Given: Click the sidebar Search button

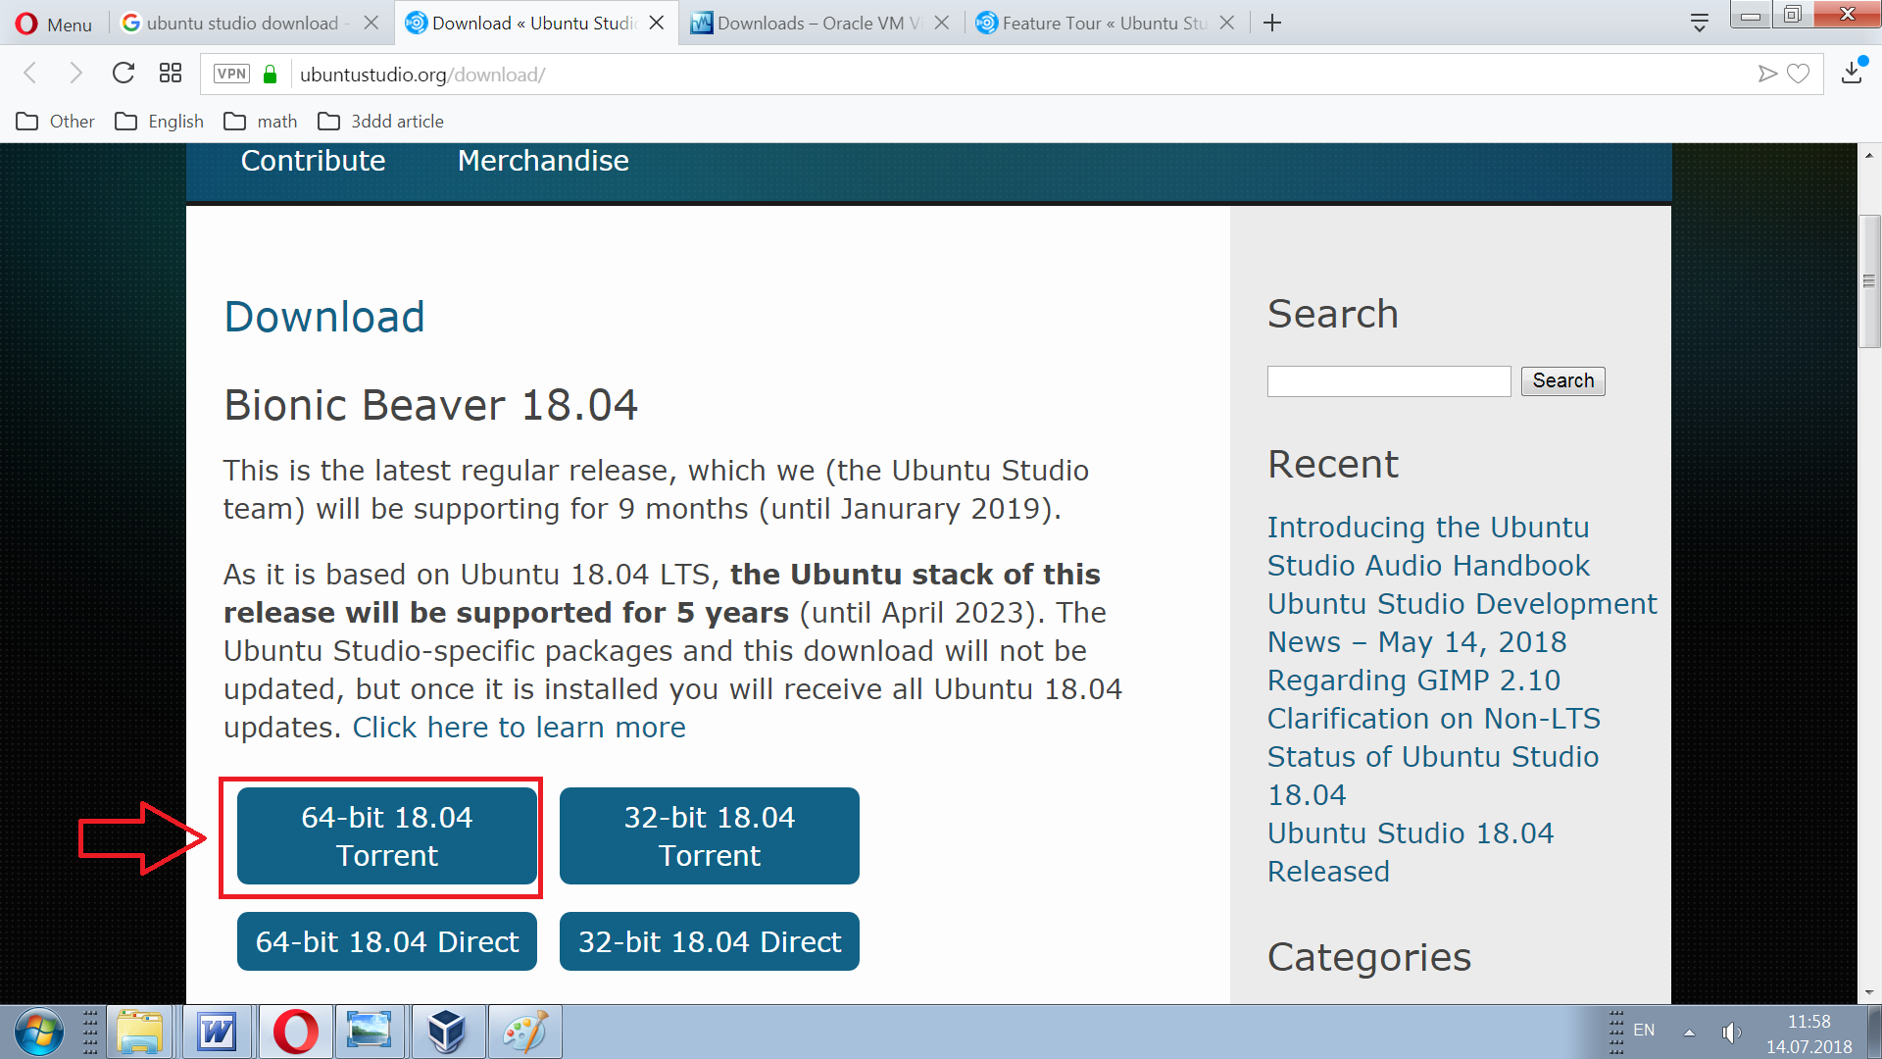Looking at the screenshot, I should (1563, 381).
